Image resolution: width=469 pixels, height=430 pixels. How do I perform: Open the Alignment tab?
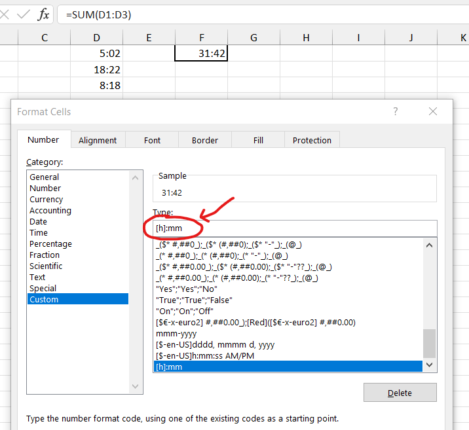[x=98, y=140]
